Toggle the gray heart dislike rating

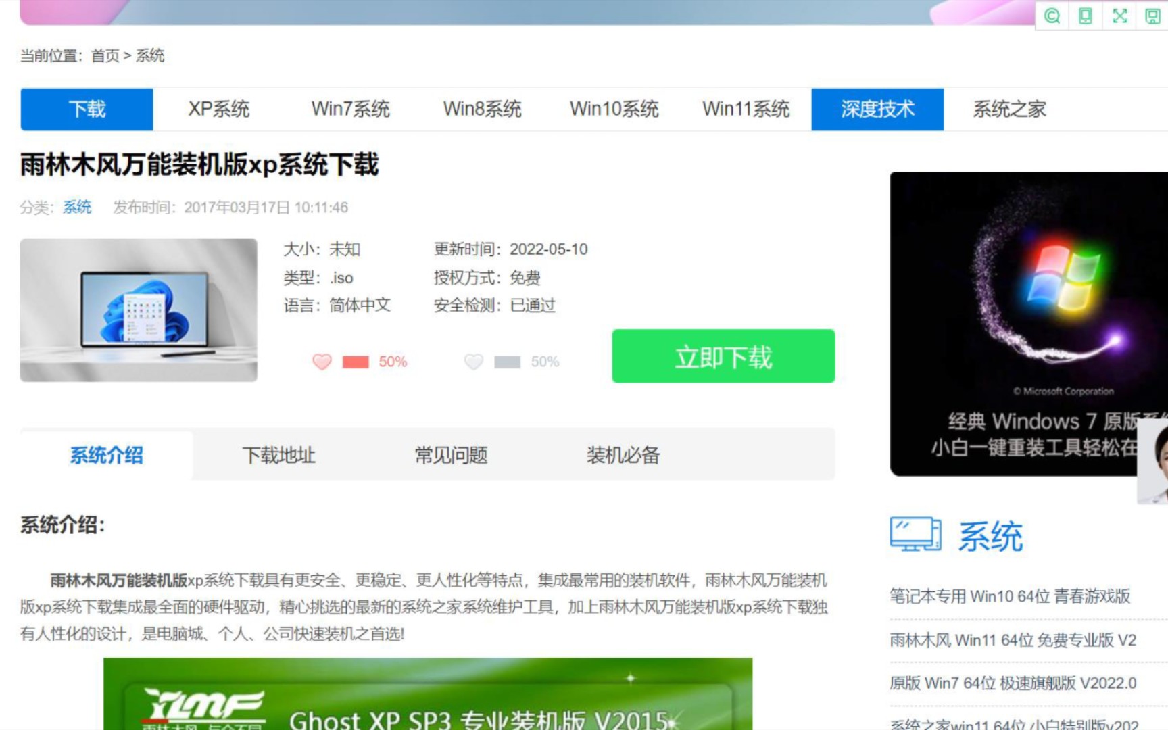(474, 362)
